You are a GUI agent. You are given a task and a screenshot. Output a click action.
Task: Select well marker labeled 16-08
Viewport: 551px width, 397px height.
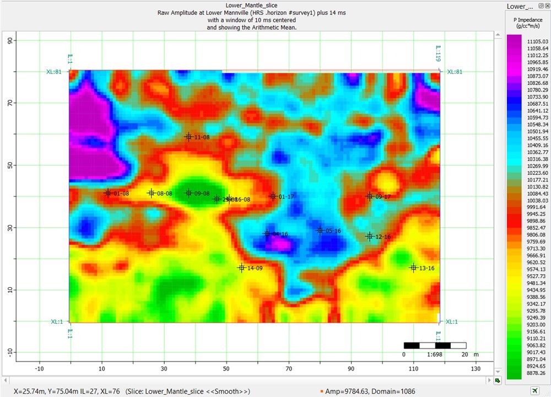coord(229,199)
